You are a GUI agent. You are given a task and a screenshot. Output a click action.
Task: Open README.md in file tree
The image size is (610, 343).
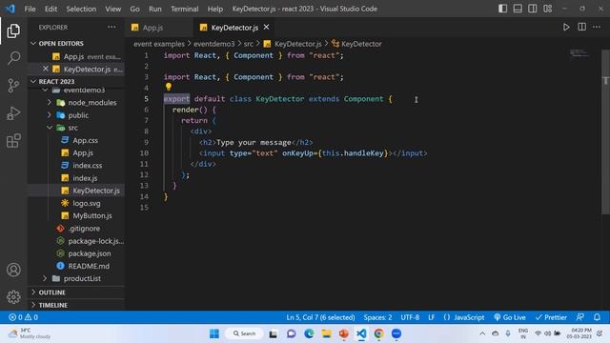tap(89, 266)
